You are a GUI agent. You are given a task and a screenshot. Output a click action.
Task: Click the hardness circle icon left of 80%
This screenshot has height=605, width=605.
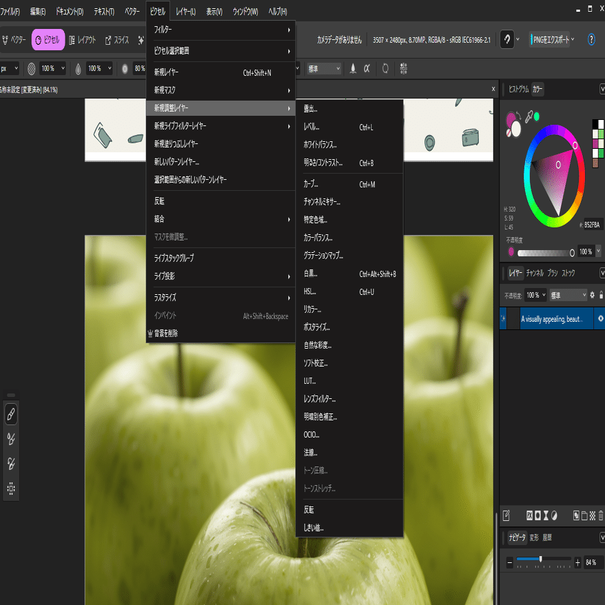tap(125, 69)
